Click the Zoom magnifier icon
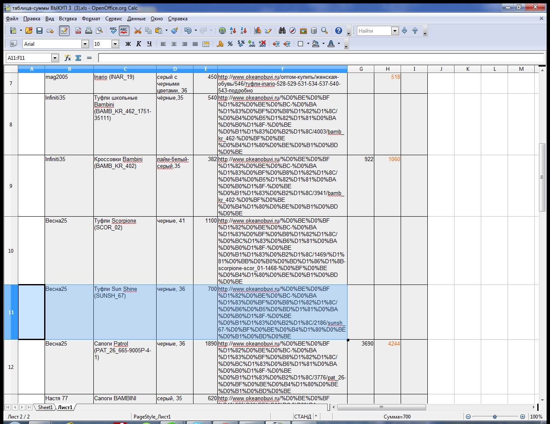The height and width of the screenshot is (424, 550). coord(325,31)
